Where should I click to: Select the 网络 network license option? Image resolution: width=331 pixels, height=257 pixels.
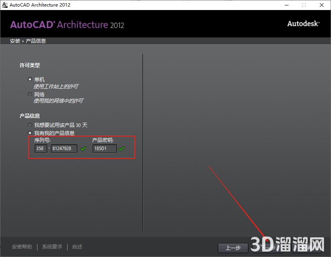click(30, 94)
